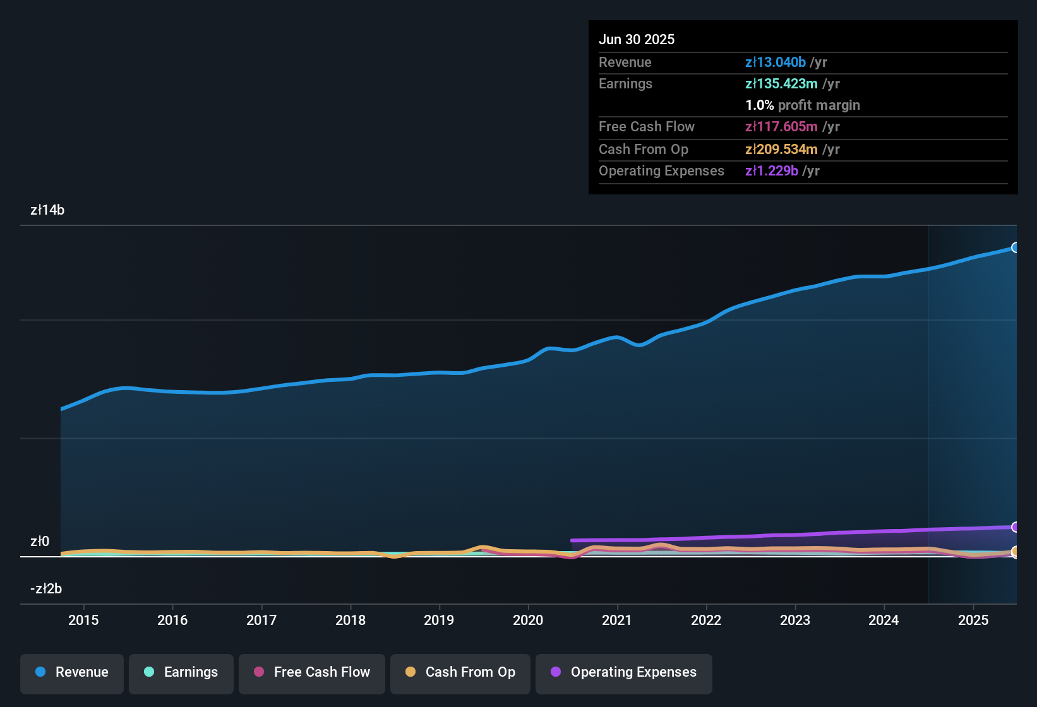This screenshot has height=707, width=1037.
Task: Select the Revenue endpoint marker on the chart
Action: click(x=1016, y=247)
